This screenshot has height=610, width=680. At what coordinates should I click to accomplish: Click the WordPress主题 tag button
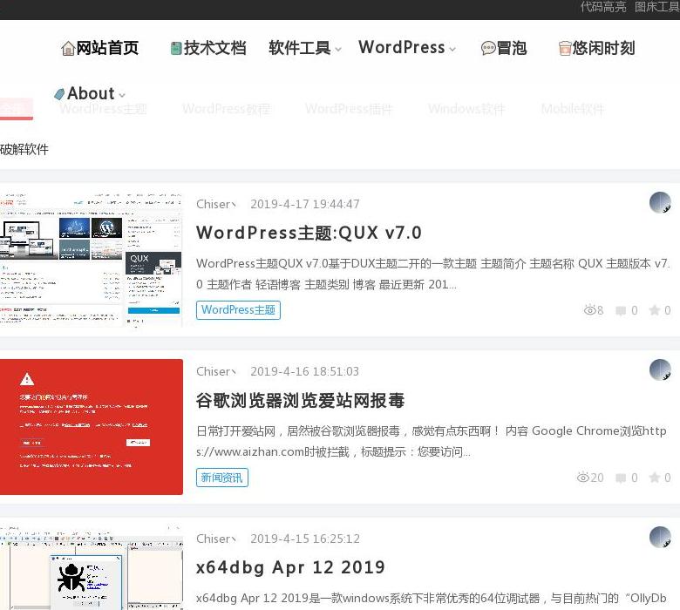click(x=238, y=310)
